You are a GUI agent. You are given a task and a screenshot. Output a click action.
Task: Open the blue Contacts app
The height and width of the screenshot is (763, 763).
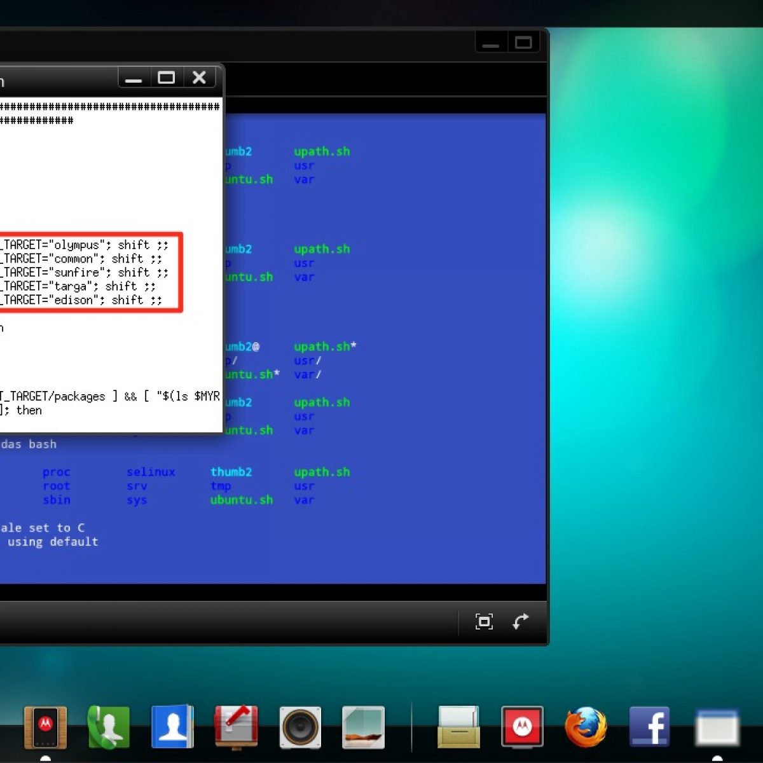pos(172,727)
